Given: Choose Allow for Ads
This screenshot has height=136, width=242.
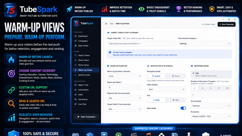Looking at the screenshot, I should coord(156,100).
